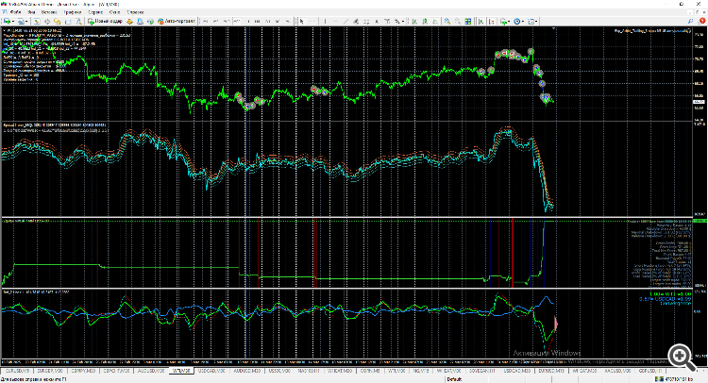Zoom out of the chart
708x383 pixels.
[458, 21]
